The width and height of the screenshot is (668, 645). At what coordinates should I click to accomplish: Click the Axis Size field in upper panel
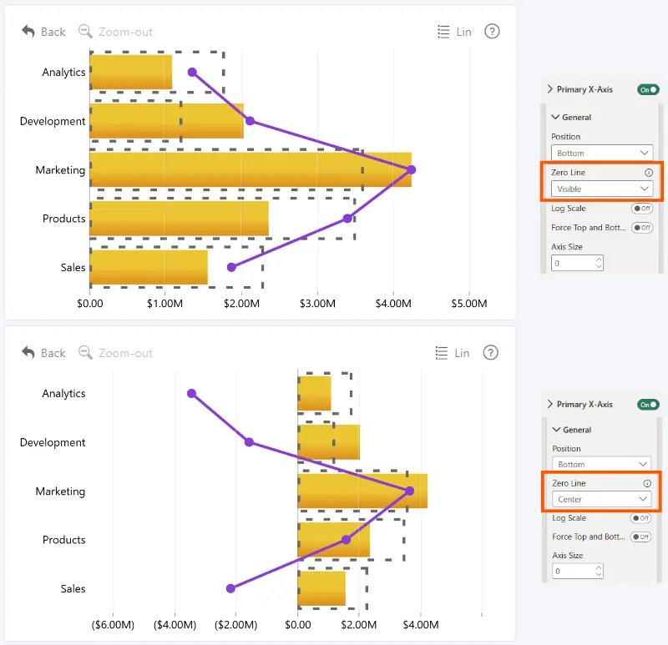577,263
